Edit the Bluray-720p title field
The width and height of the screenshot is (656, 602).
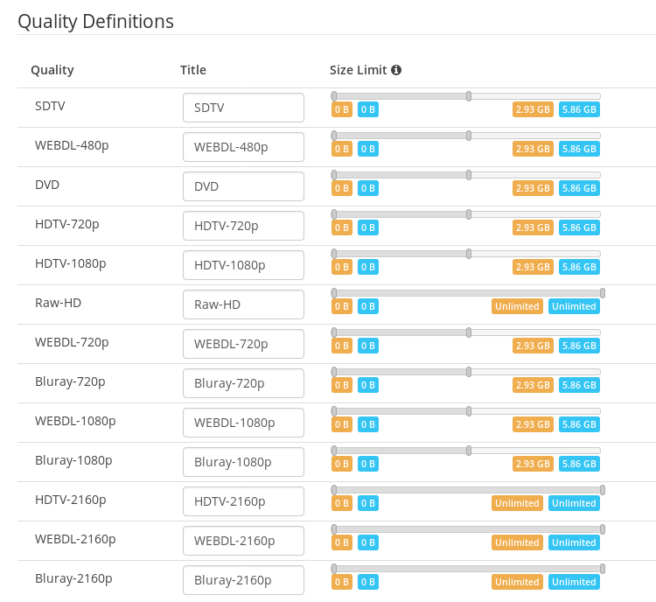click(243, 383)
